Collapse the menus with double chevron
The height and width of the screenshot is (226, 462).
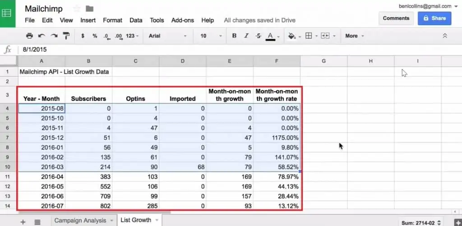coord(445,36)
